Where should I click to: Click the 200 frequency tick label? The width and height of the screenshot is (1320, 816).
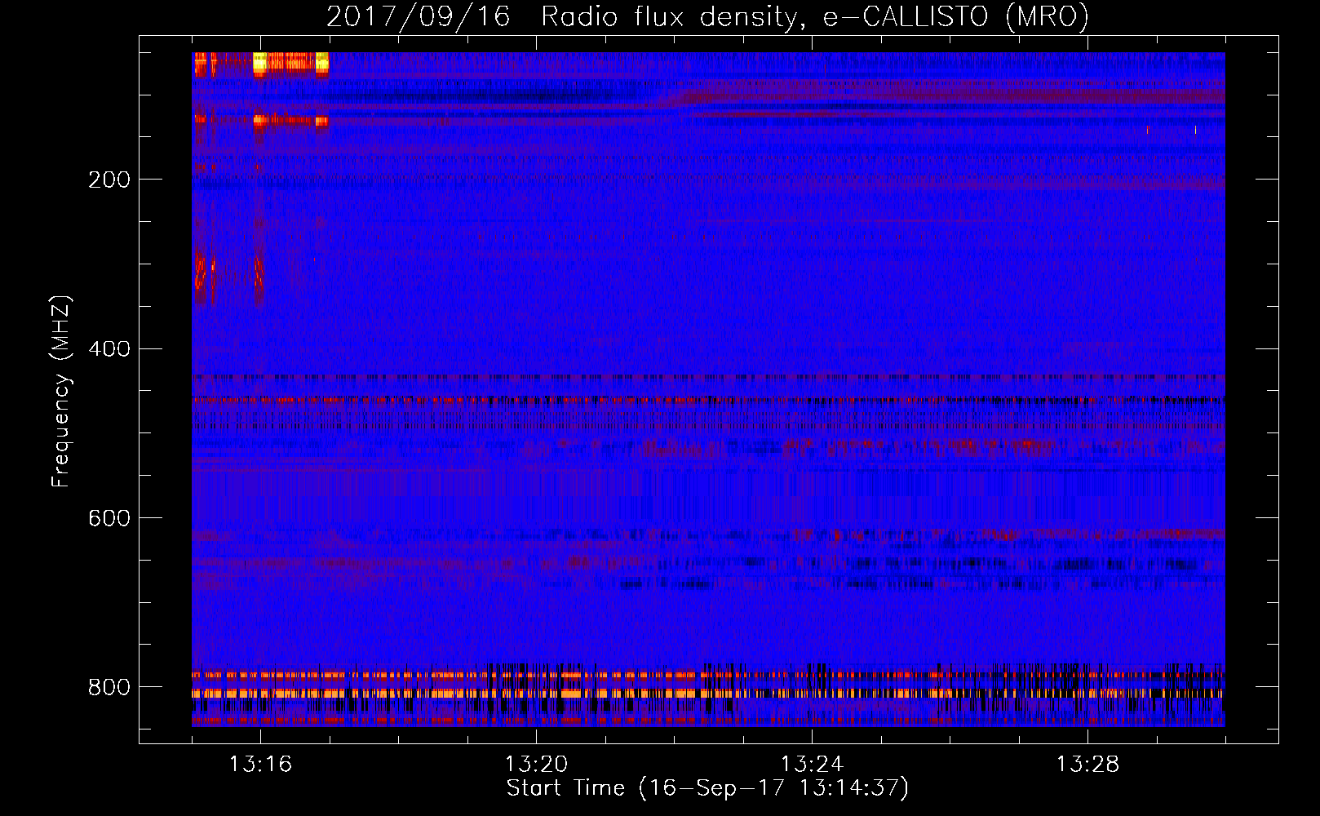pos(109,180)
